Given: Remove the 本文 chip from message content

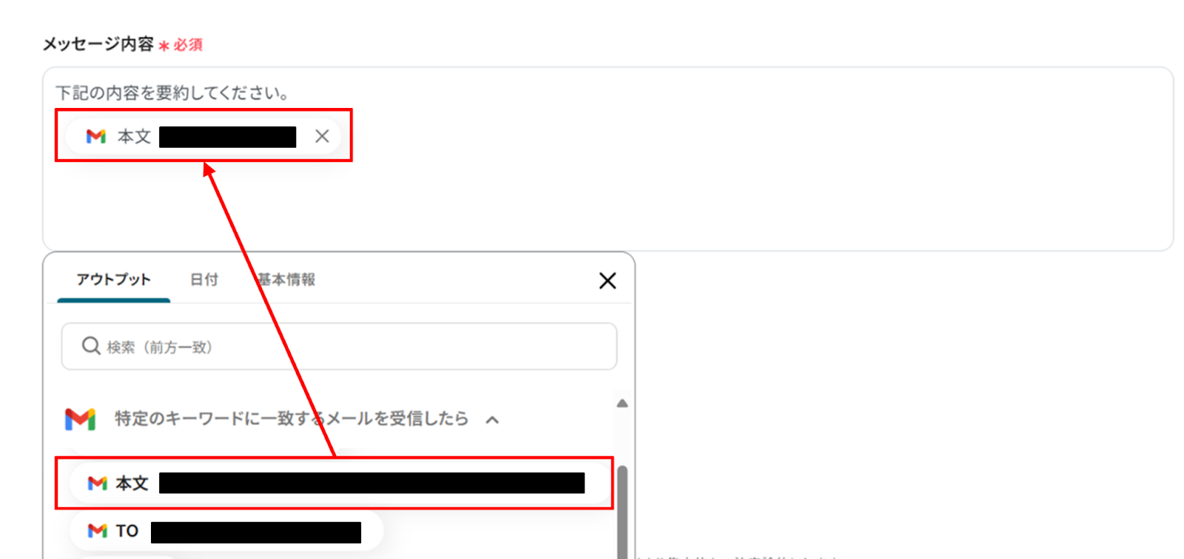Looking at the screenshot, I should (322, 136).
